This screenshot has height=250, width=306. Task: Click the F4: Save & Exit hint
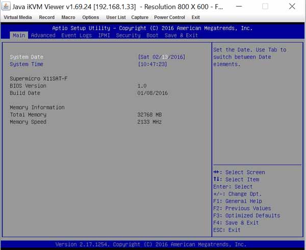pyautogui.click(x=236, y=223)
